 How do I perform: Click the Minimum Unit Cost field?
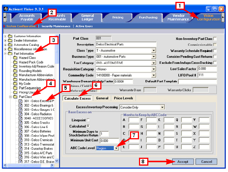pos(109,140)
